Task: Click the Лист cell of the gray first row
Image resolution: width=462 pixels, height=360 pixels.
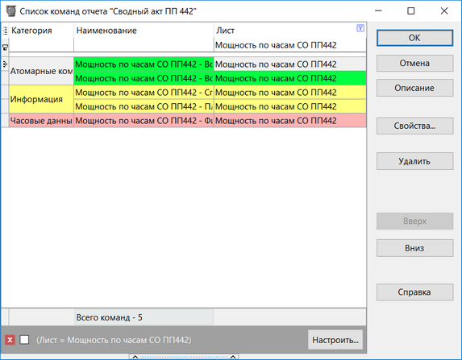Action: (x=290, y=64)
